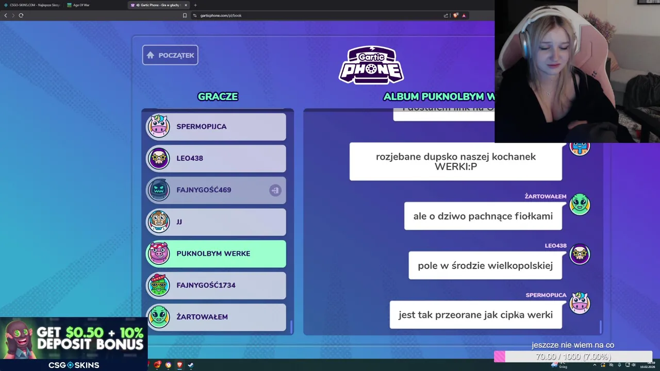Open the Chrome-like taskbar icon
Image resolution: width=660 pixels, height=371 pixels.
click(x=168, y=365)
